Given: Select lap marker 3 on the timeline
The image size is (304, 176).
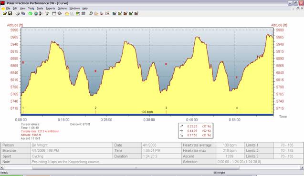Looking at the screenshot, I should pos(166,108).
